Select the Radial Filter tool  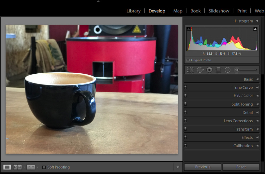228,70
